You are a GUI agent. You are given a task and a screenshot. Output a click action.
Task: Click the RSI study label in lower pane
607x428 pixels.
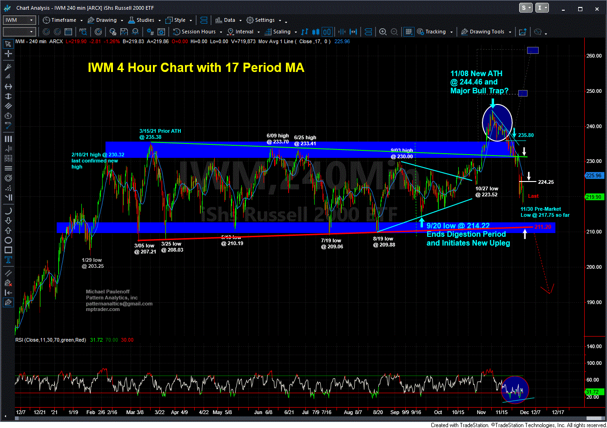click(x=51, y=340)
